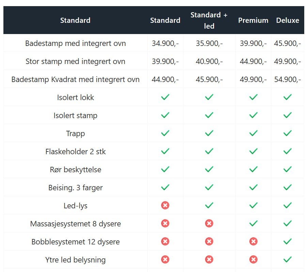308x272 pixels.
Task: Click the Stor stamp med integrert ovn label
Action: pyautogui.click(x=75, y=61)
